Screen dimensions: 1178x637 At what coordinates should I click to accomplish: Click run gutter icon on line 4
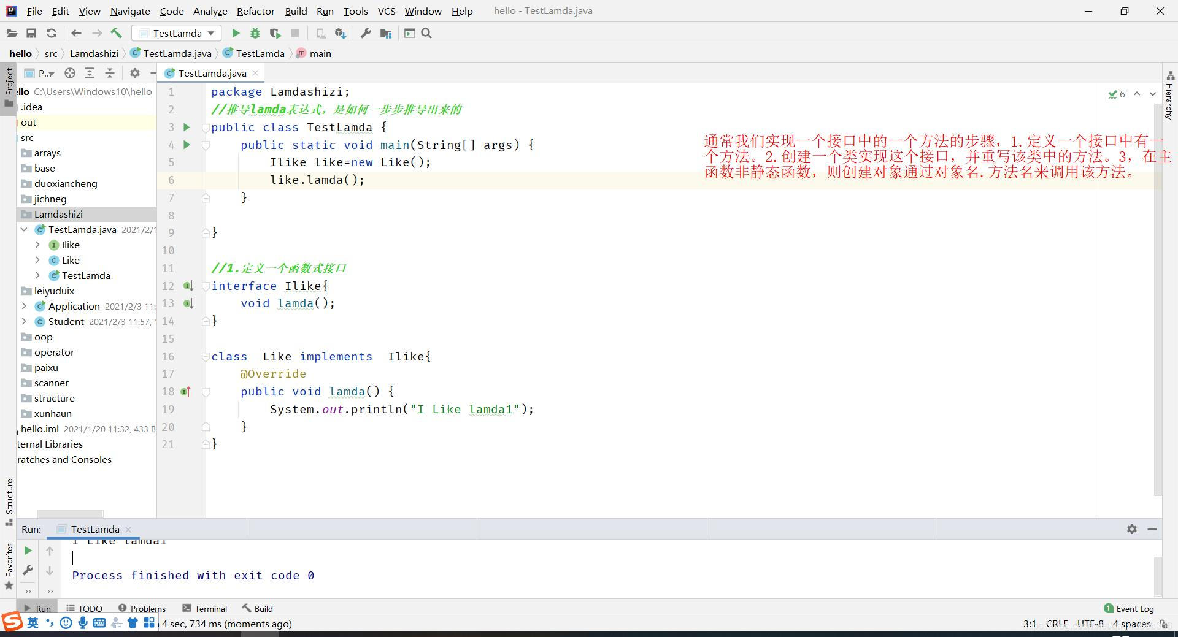tap(187, 145)
